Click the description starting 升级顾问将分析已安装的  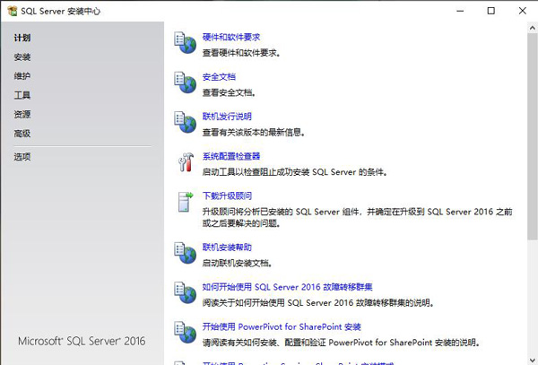pos(357,218)
